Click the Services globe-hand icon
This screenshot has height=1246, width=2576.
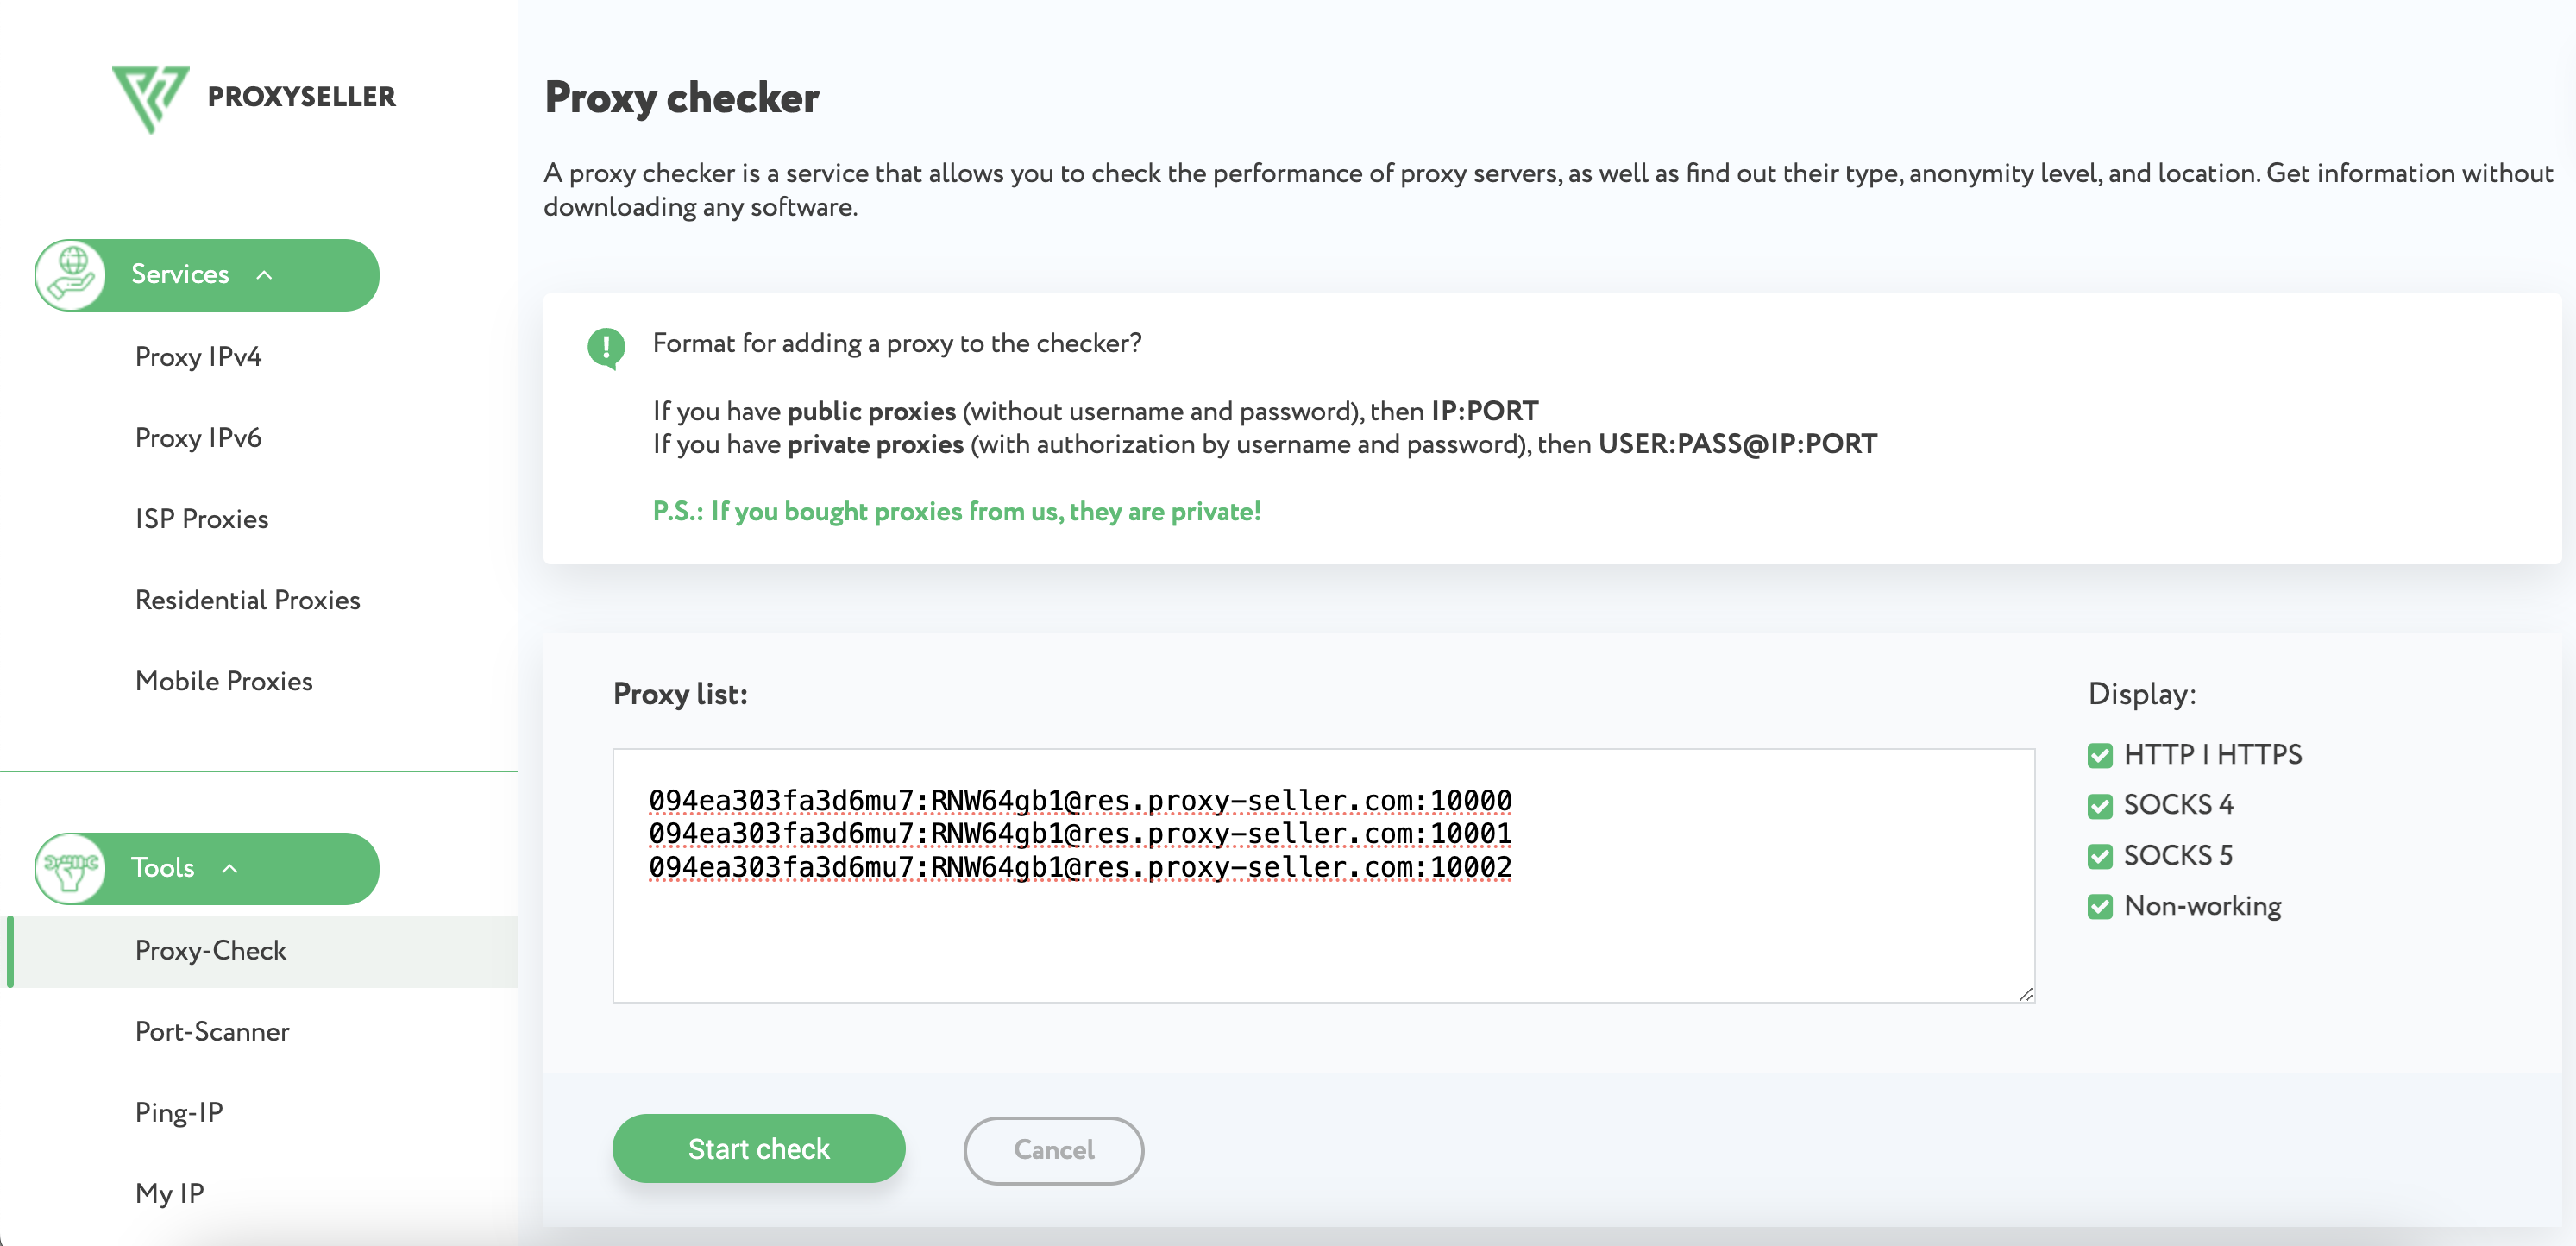[x=71, y=274]
